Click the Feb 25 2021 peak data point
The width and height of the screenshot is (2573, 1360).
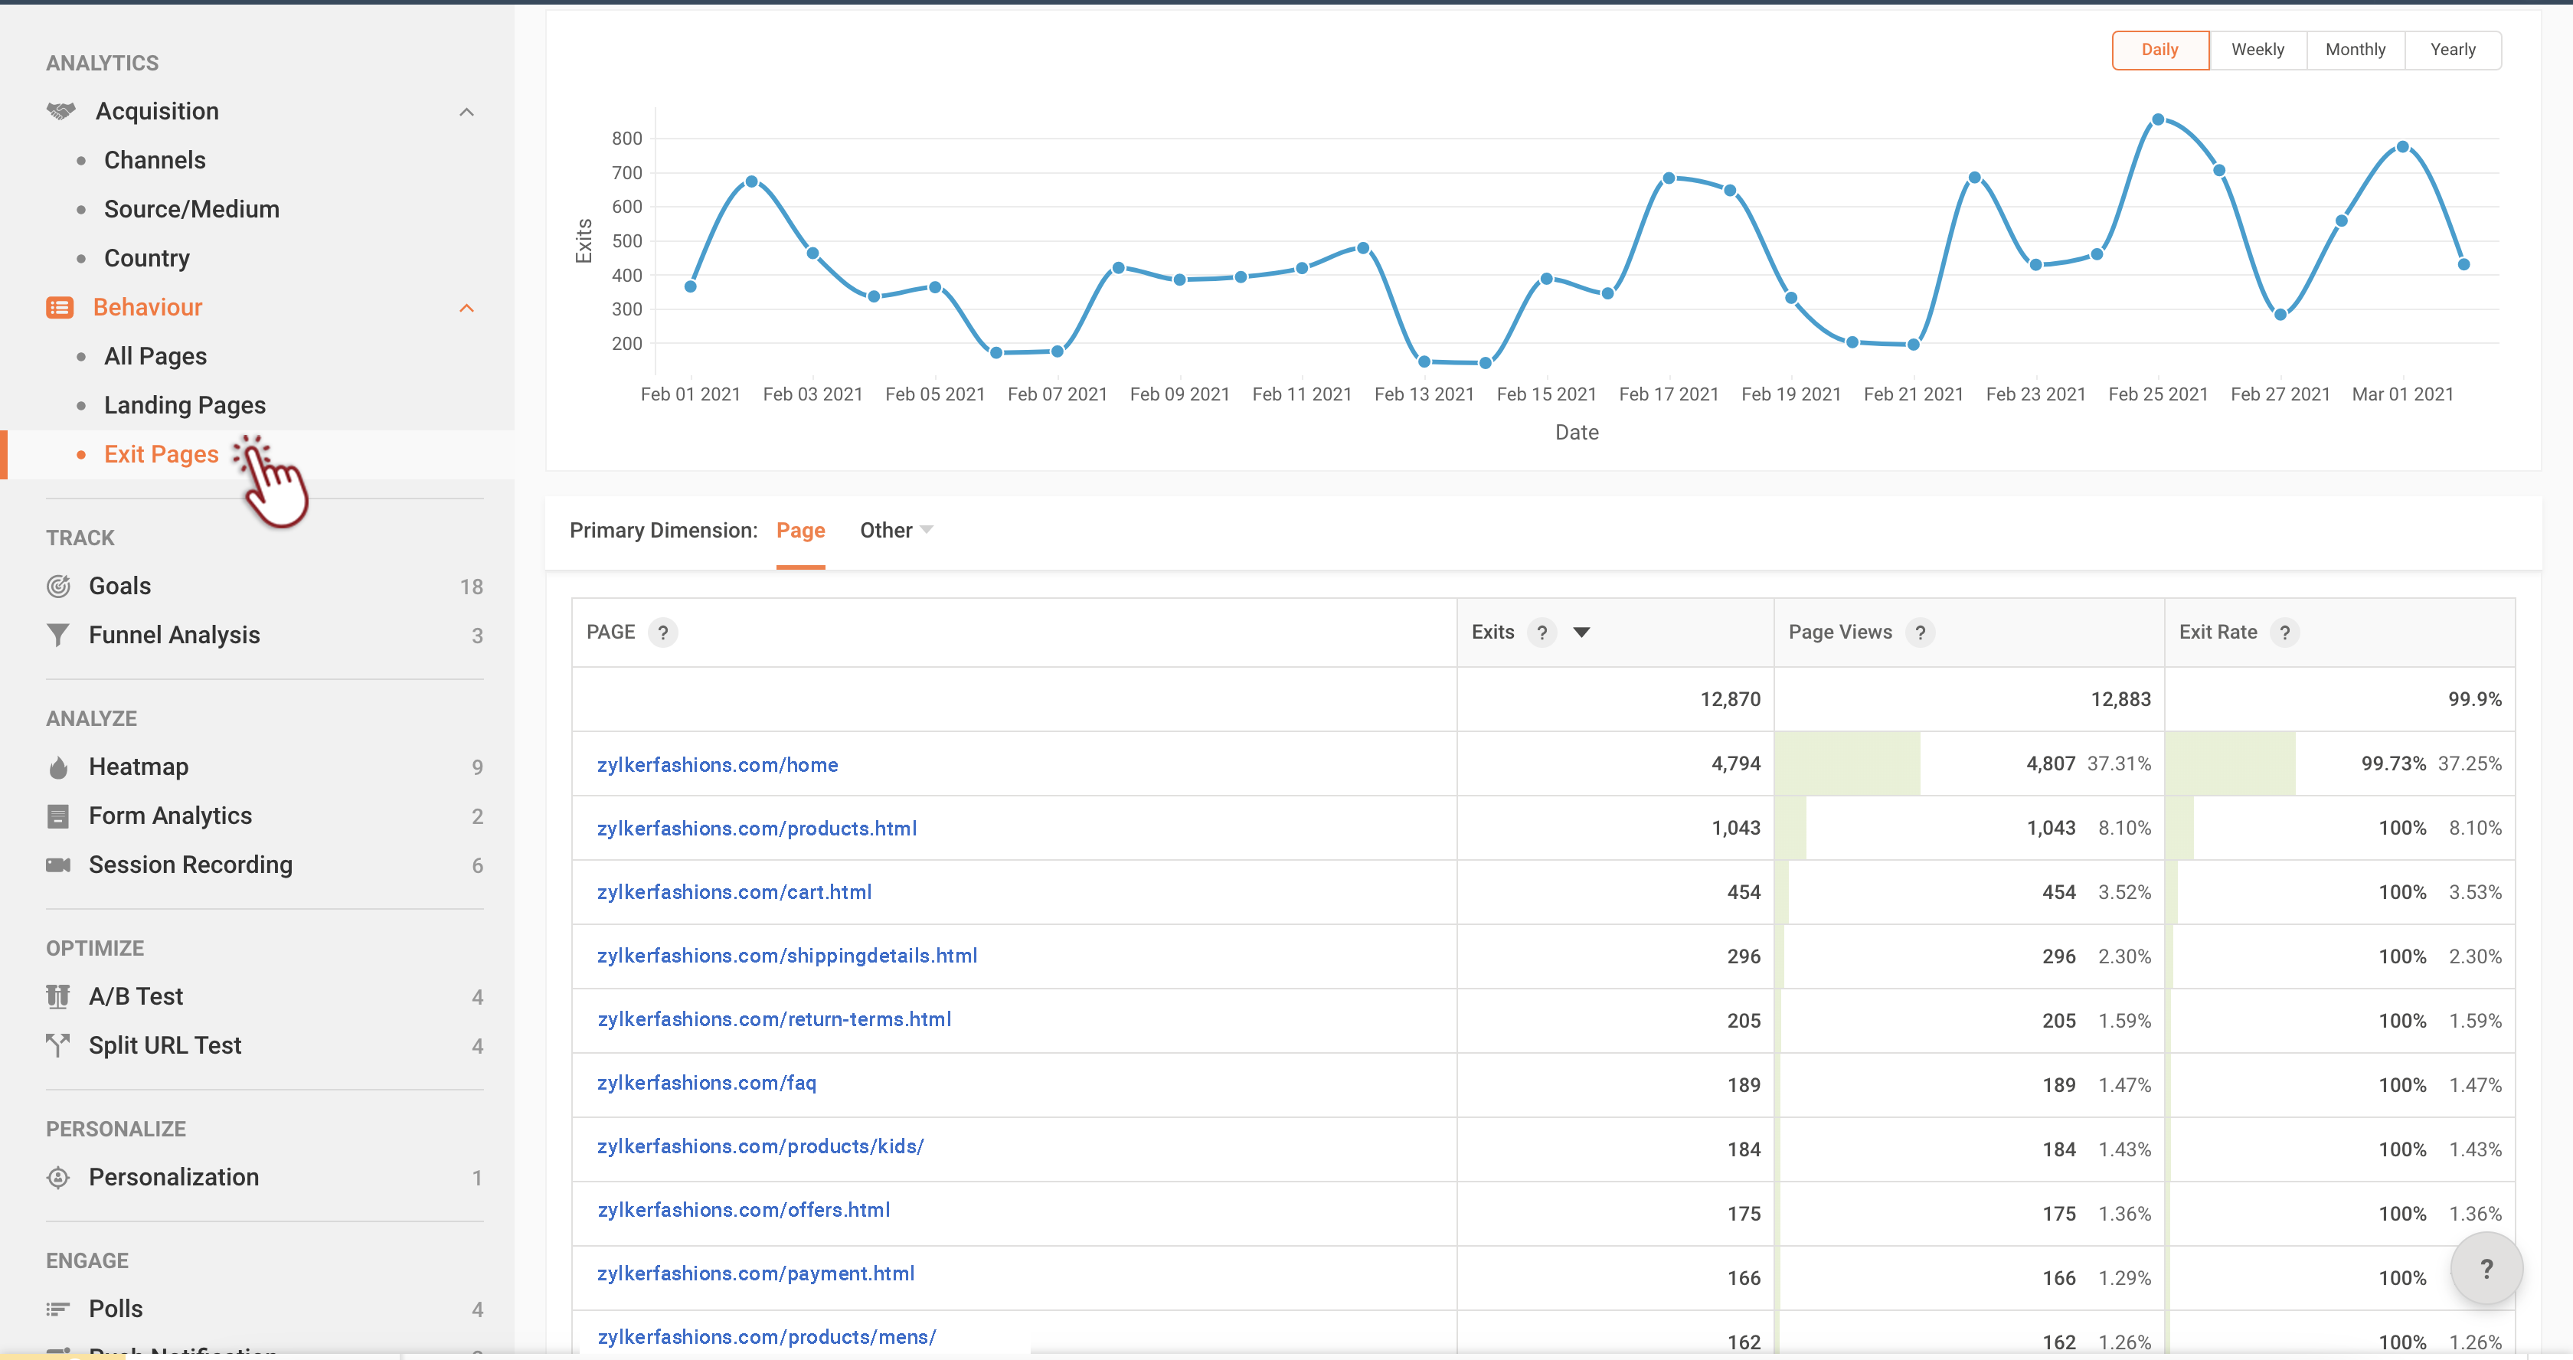pos(2157,119)
